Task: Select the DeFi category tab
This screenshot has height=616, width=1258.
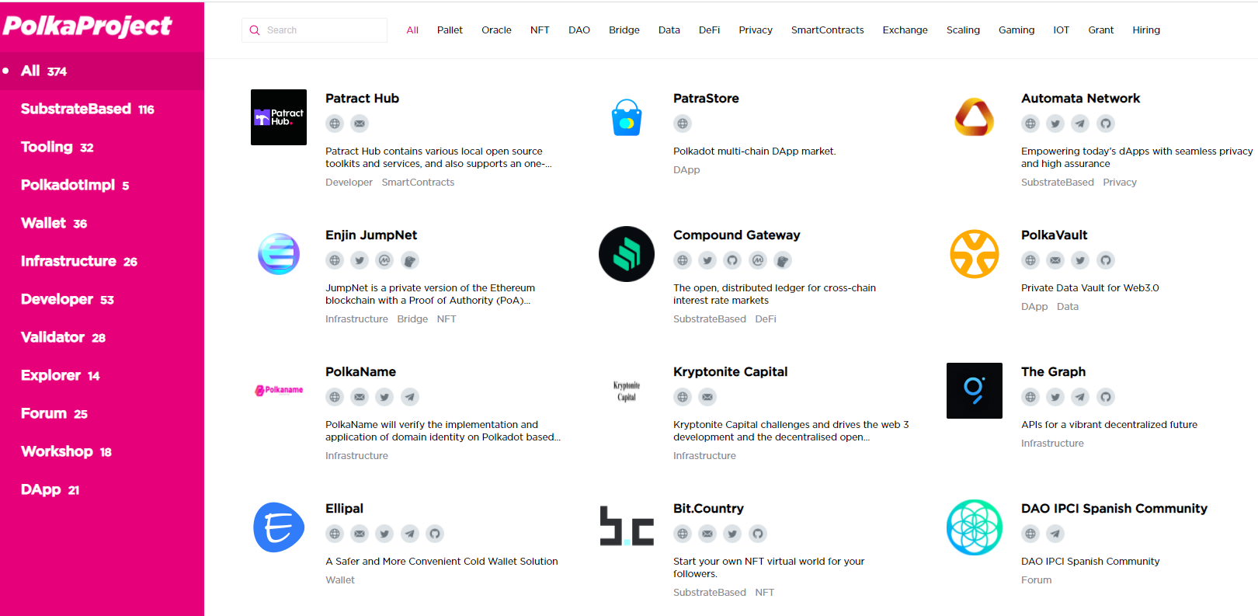Action: coord(709,30)
